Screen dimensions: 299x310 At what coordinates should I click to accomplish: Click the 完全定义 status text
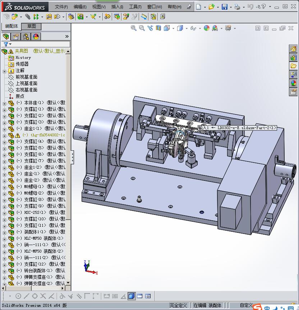178,305
